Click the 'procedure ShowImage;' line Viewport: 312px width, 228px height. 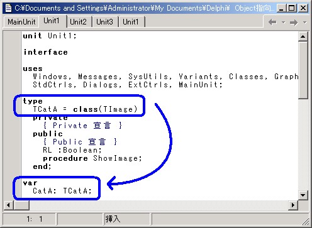click(92, 158)
